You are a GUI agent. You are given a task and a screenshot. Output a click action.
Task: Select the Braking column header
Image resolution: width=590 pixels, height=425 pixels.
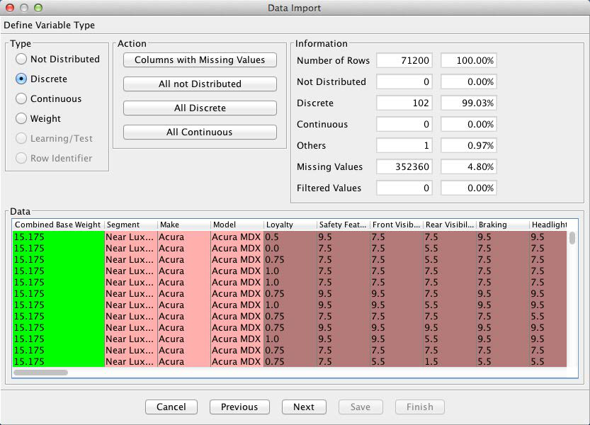(501, 225)
